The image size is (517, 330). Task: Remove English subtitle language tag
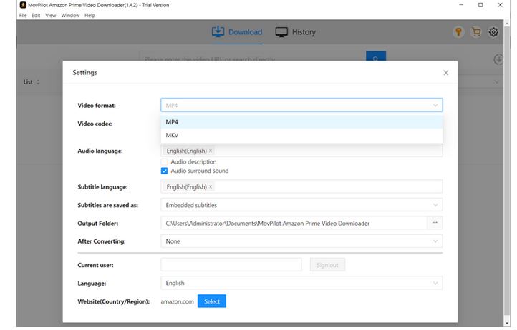(211, 187)
